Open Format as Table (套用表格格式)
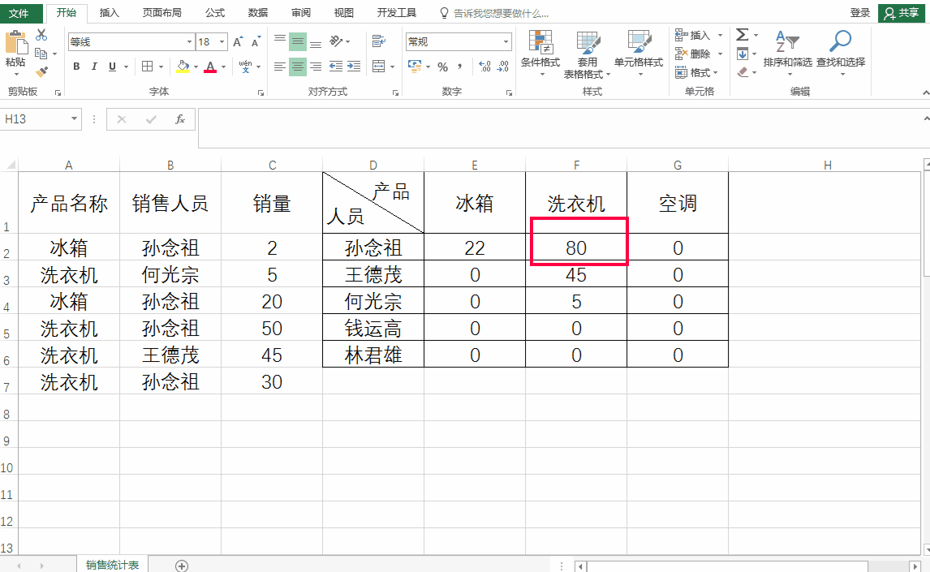The width and height of the screenshot is (930, 572). (x=587, y=54)
